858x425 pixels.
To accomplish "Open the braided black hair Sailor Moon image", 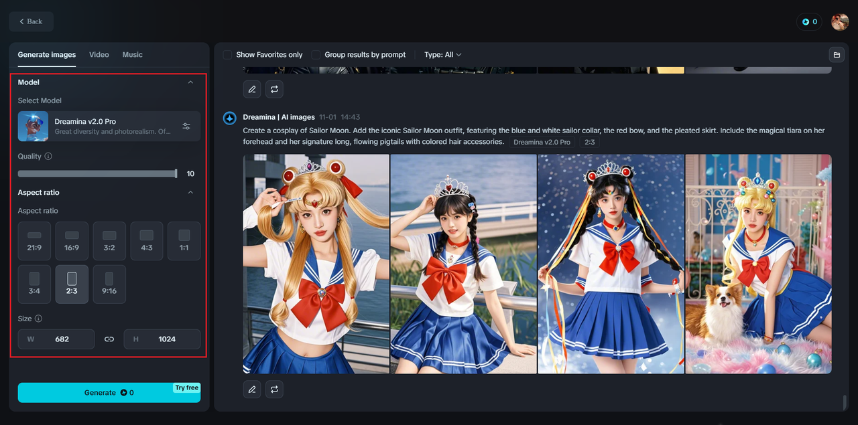I will coord(464,264).
